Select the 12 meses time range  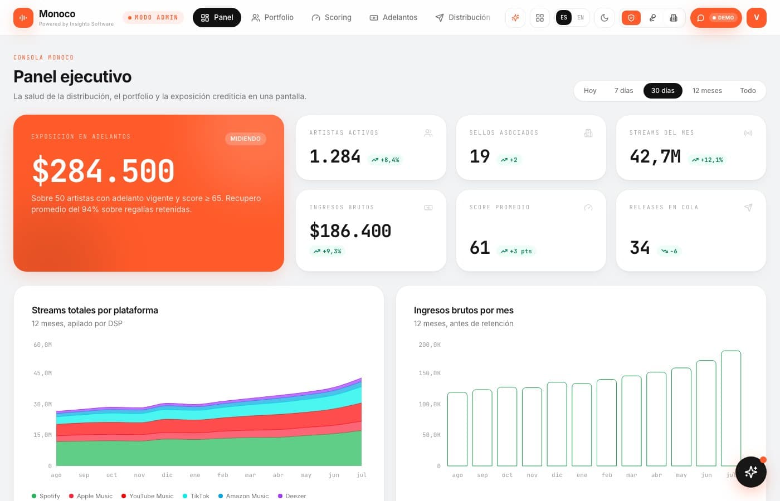tap(707, 91)
